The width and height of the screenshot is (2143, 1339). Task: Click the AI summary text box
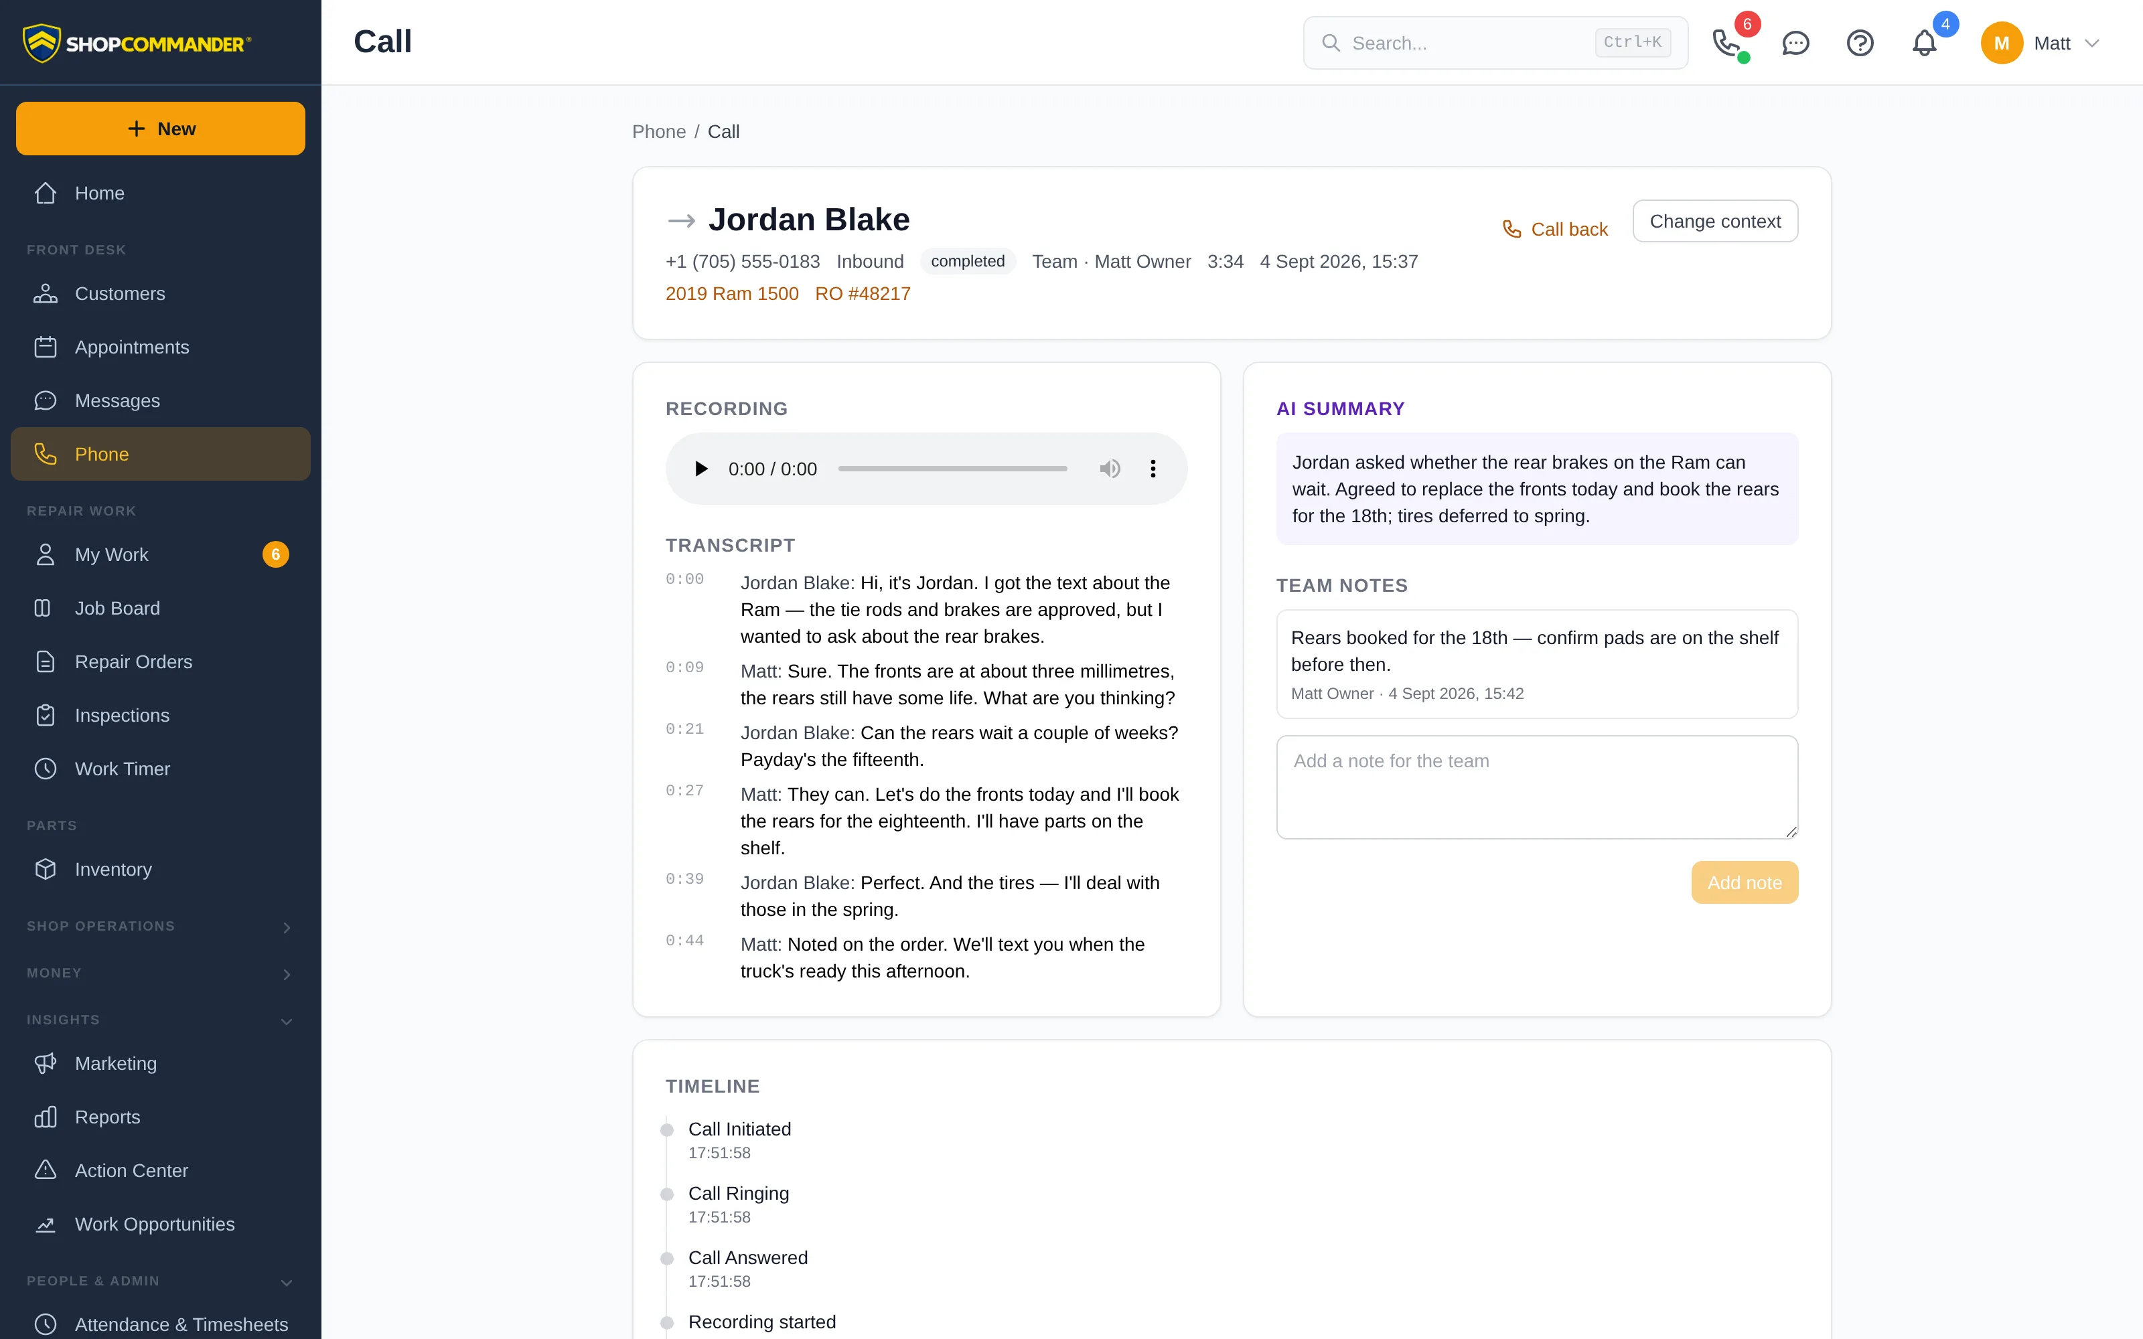tap(1536, 489)
